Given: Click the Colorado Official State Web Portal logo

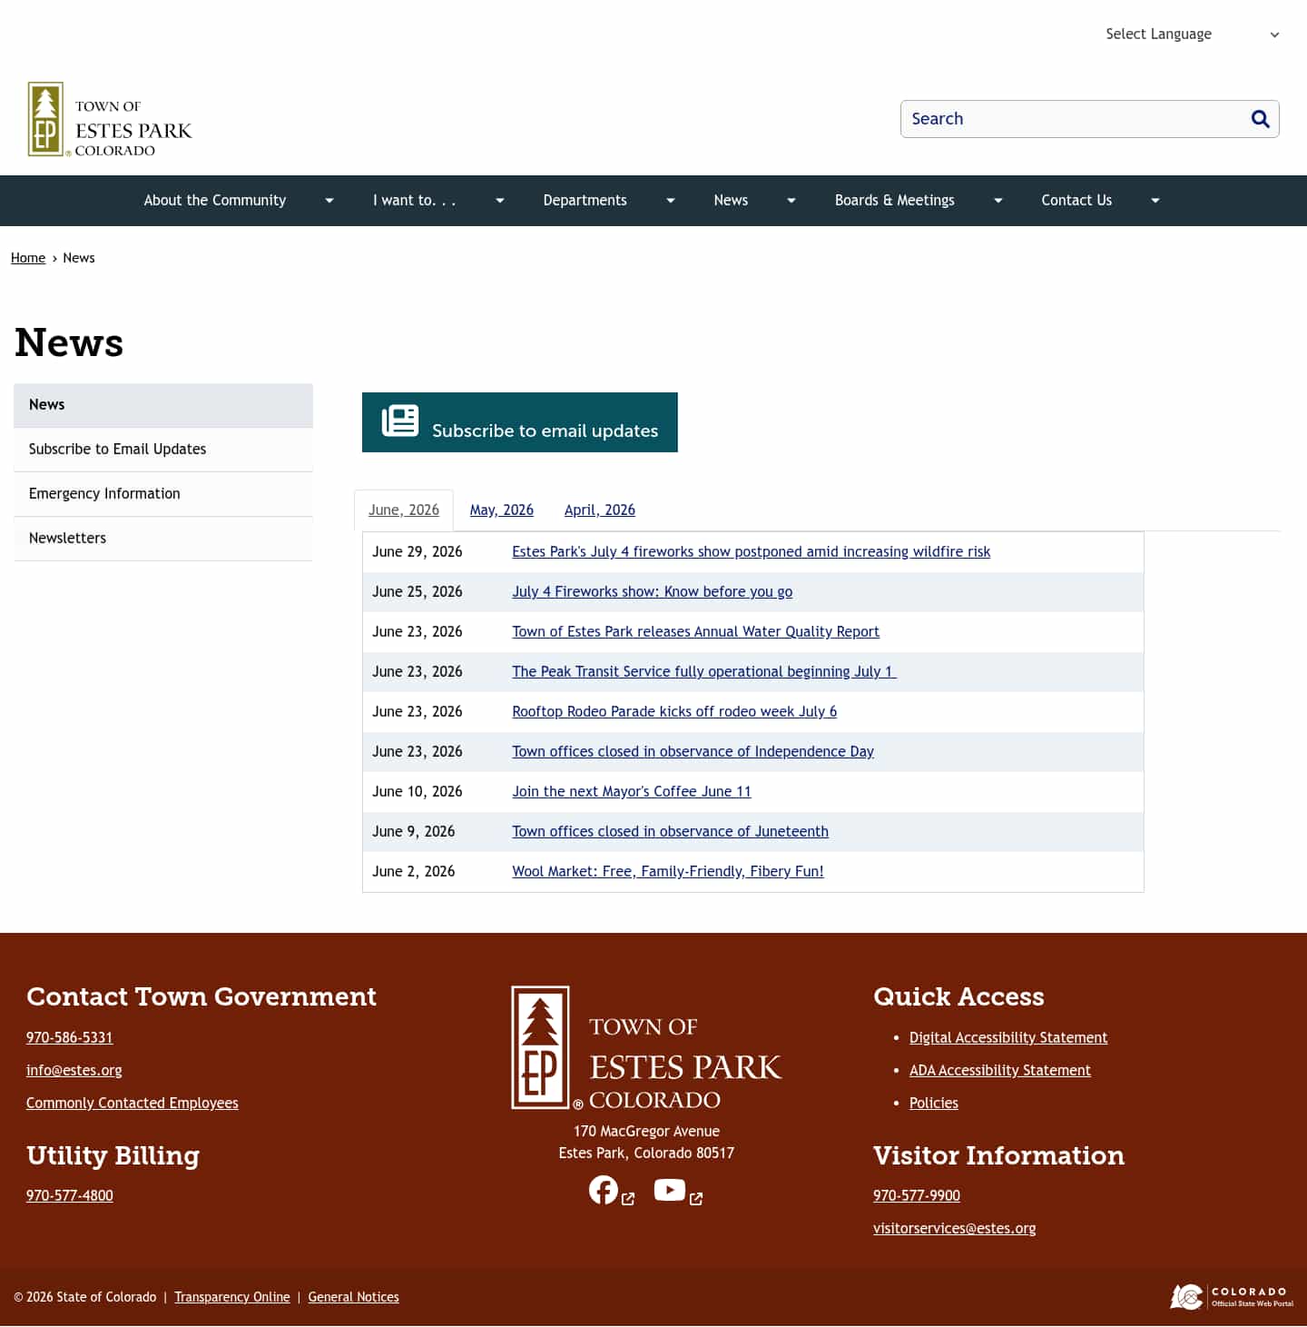Looking at the screenshot, I should click(x=1232, y=1296).
